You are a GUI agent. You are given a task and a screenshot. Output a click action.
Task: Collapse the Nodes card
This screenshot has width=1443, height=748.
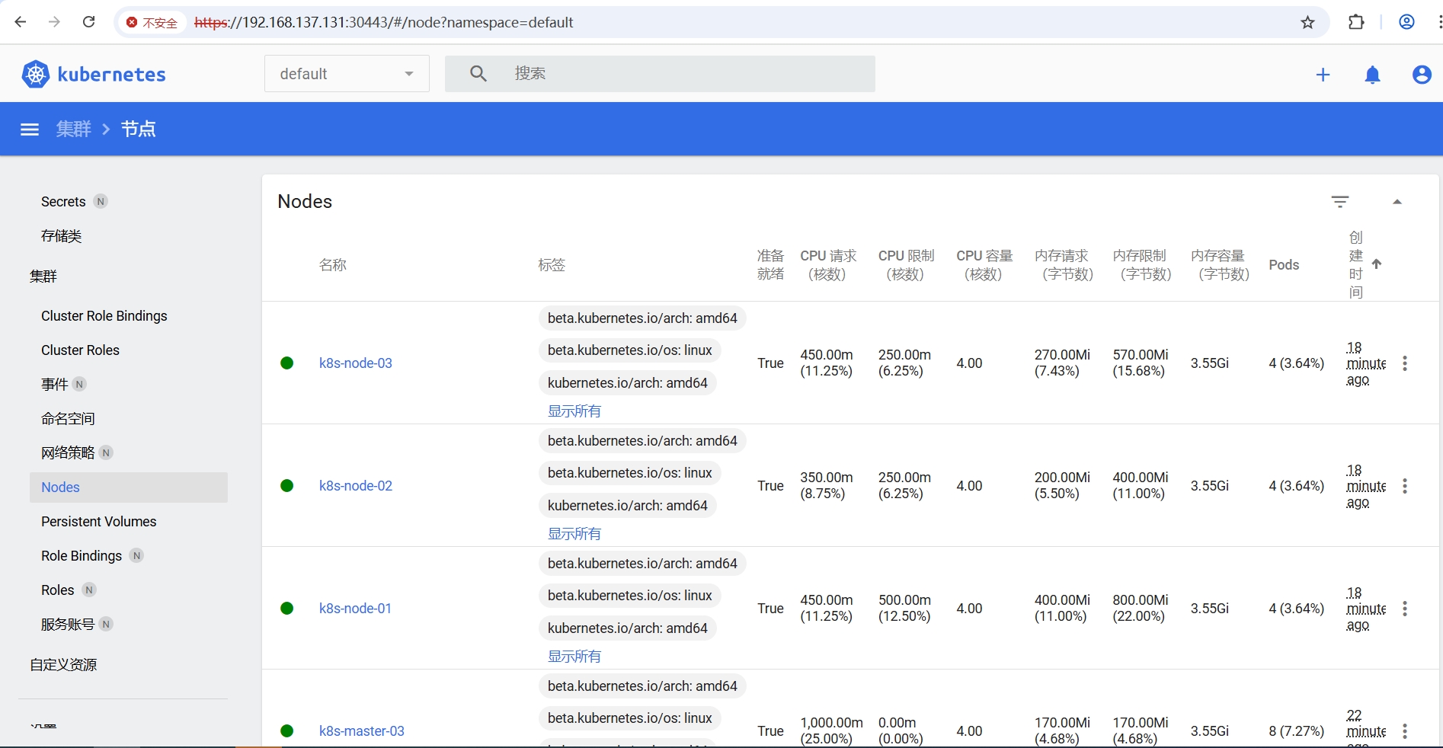pos(1397,202)
